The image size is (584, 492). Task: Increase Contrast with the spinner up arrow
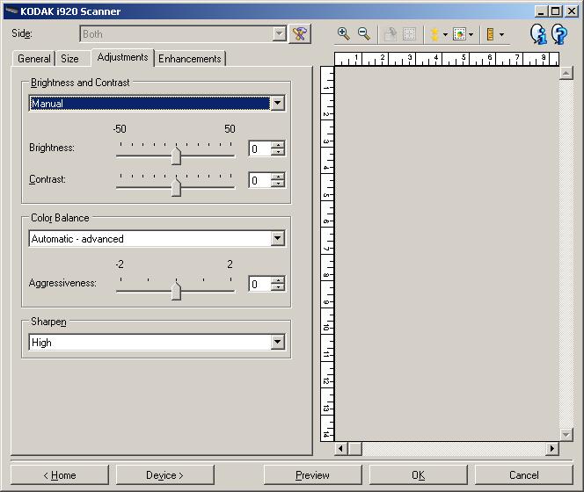[278, 177]
